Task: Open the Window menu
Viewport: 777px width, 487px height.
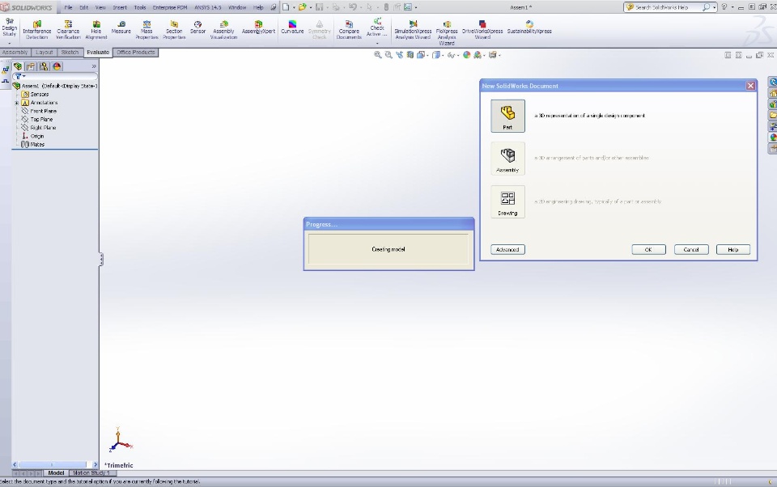Action: point(237,7)
